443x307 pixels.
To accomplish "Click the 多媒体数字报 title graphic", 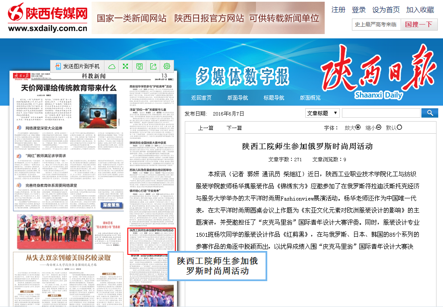I will [243, 76].
